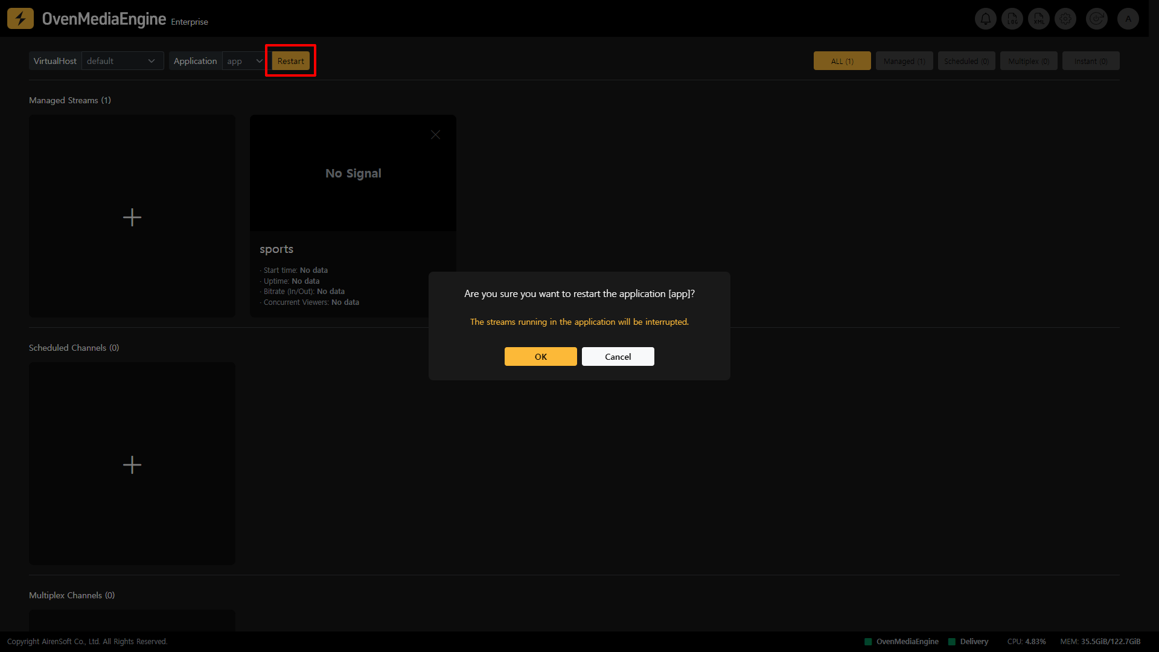Open the user account avatar A
This screenshot has width=1159, height=652.
tap(1128, 19)
